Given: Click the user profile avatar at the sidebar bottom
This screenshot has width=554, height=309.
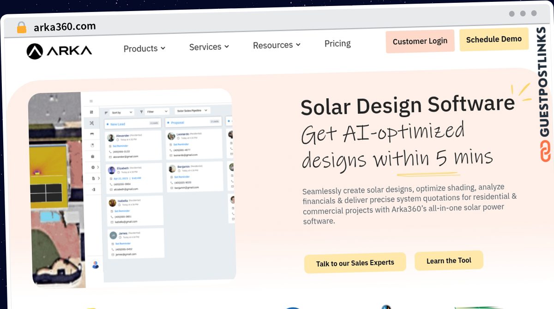Looking at the screenshot, I should (96, 265).
